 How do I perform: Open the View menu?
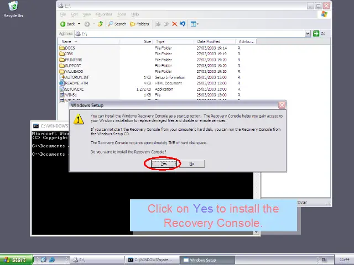pos(87,14)
